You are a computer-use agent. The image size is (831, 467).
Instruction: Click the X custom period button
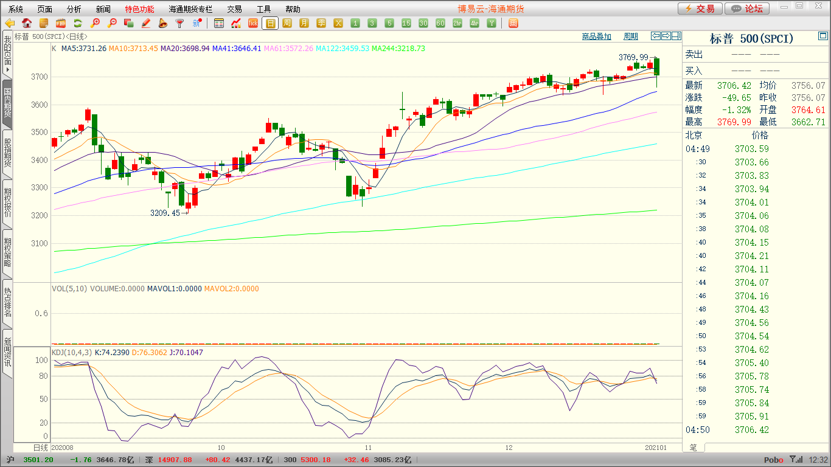[x=338, y=24]
